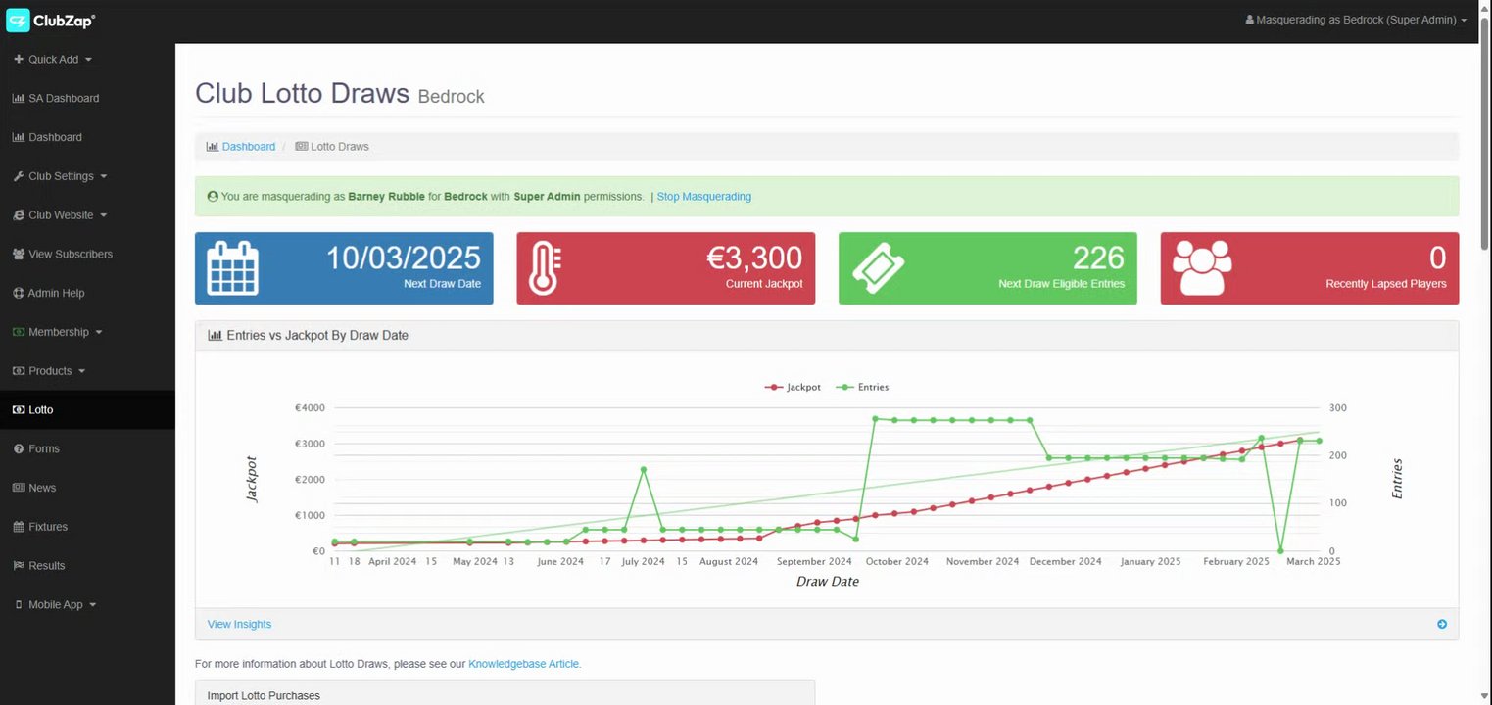Click the Forms question mark icon
Image resolution: width=1492 pixels, height=705 pixels.
click(x=19, y=448)
